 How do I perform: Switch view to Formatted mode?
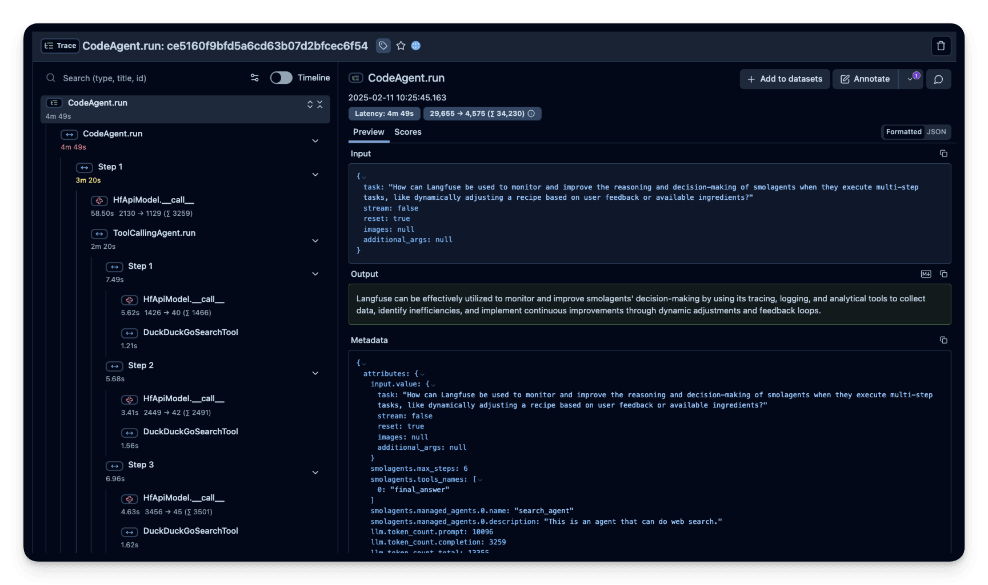click(x=903, y=132)
